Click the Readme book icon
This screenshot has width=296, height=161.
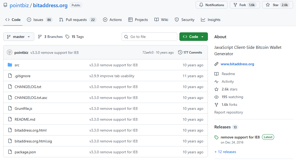(216, 74)
